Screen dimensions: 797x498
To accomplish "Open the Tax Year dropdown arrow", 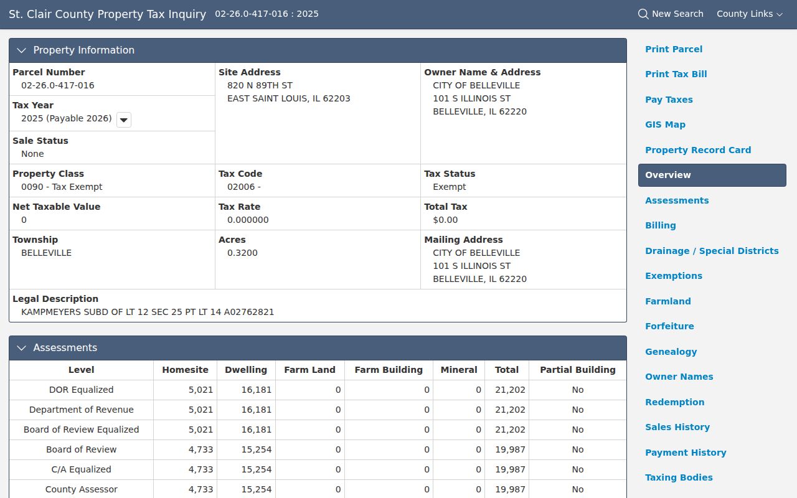I will [x=124, y=120].
